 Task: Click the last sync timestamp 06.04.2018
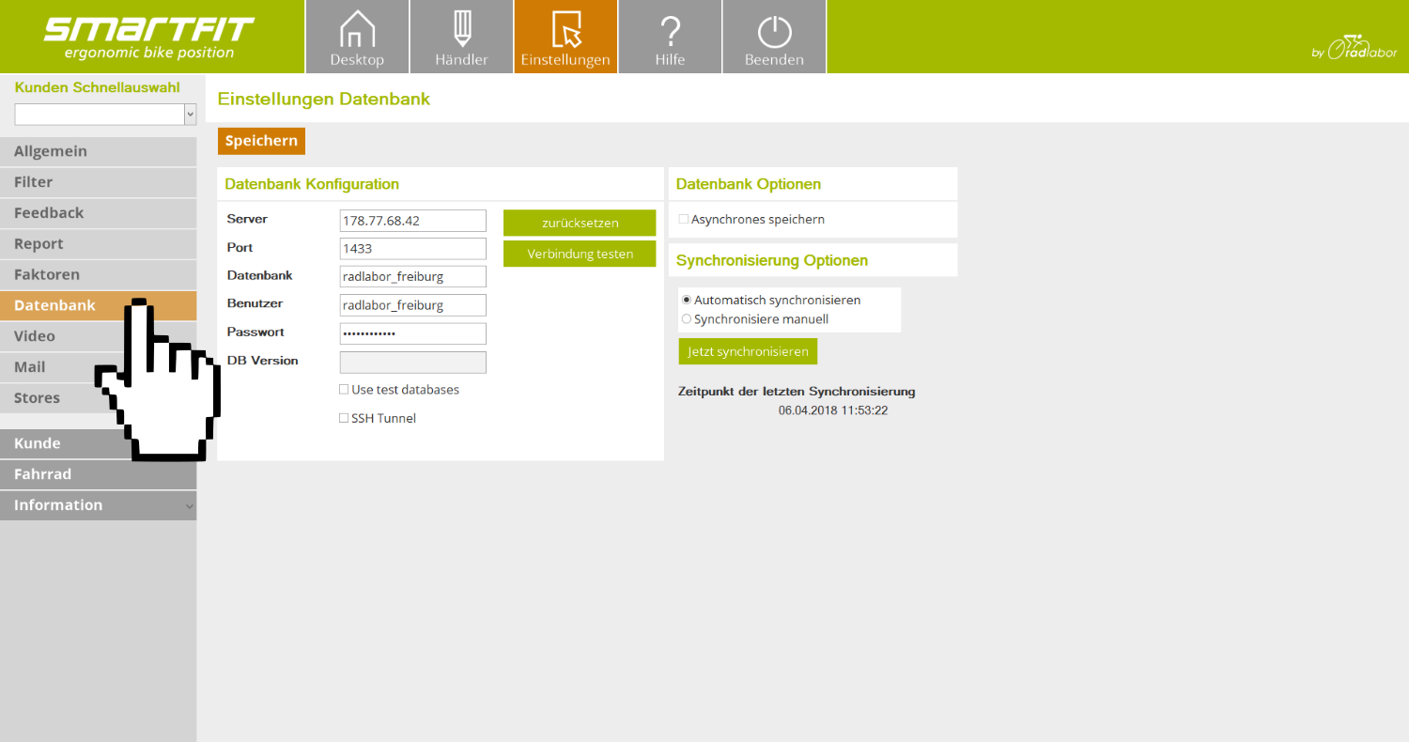coord(833,410)
